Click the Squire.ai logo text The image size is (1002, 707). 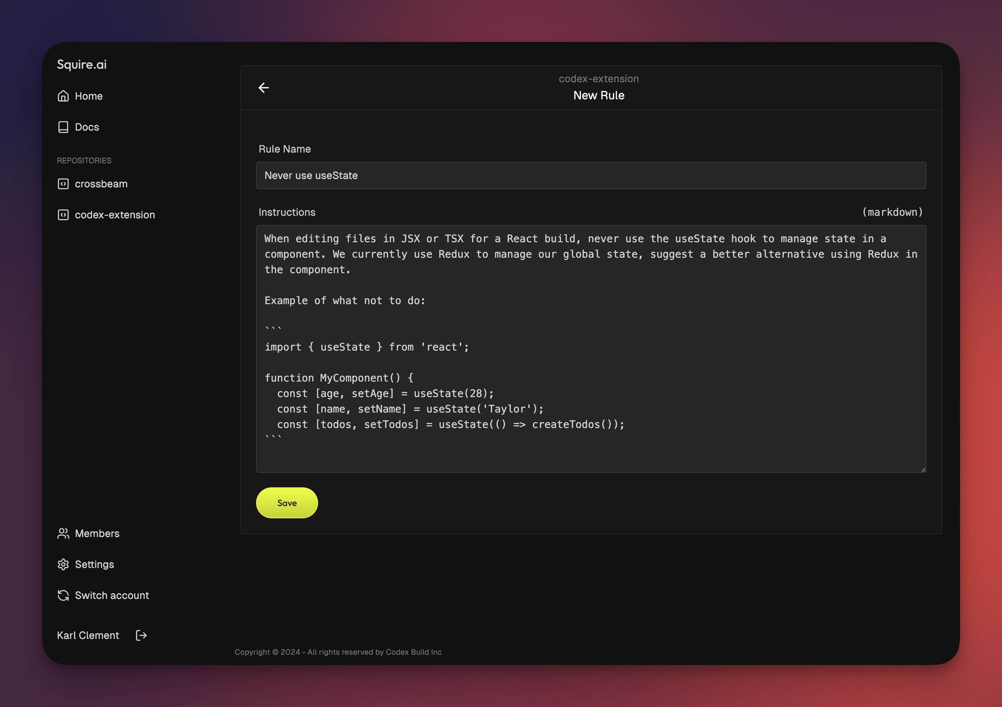(x=82, y=65)
